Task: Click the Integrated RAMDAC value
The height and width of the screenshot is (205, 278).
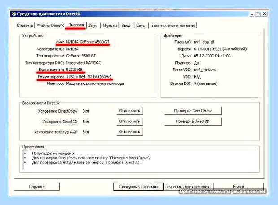Action: (x=83, y=63)
